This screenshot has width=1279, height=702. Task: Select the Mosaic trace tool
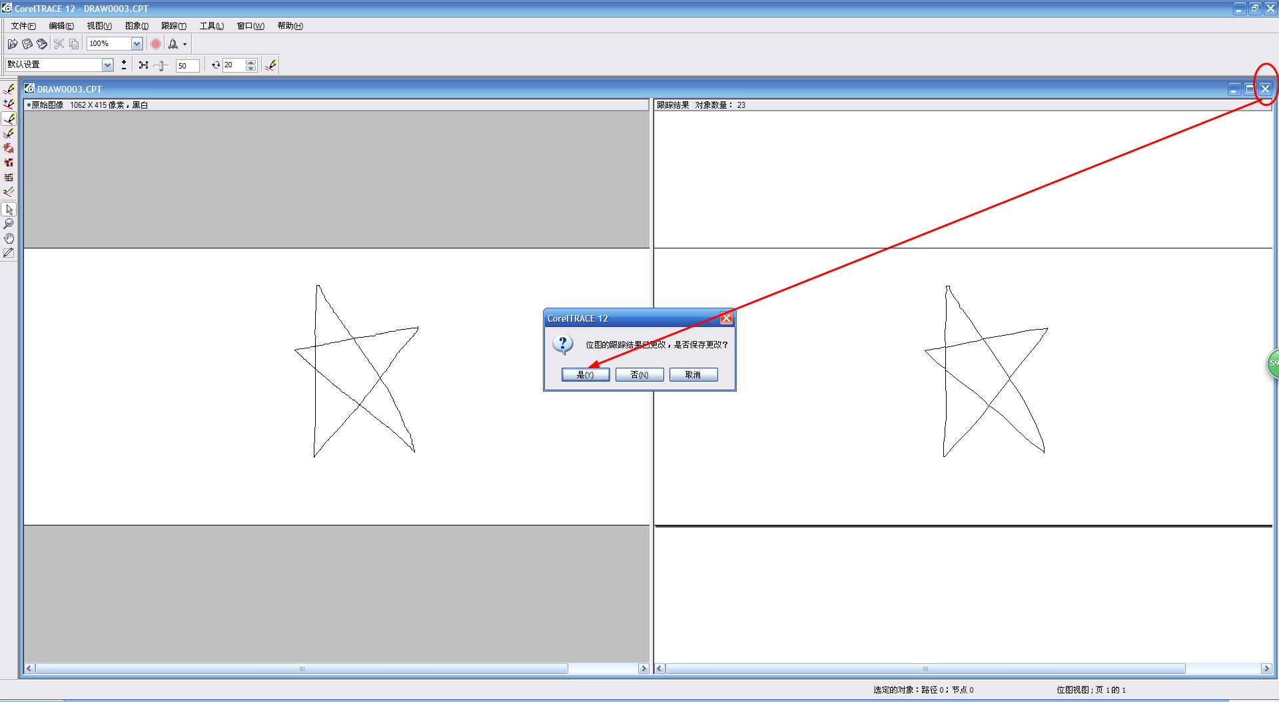(x=9, y=163)
